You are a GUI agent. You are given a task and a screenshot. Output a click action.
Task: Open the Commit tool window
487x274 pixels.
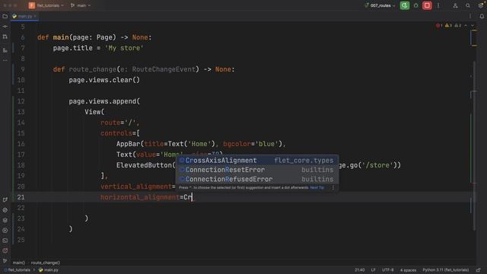pyautogui.click(x=5, y=27)
